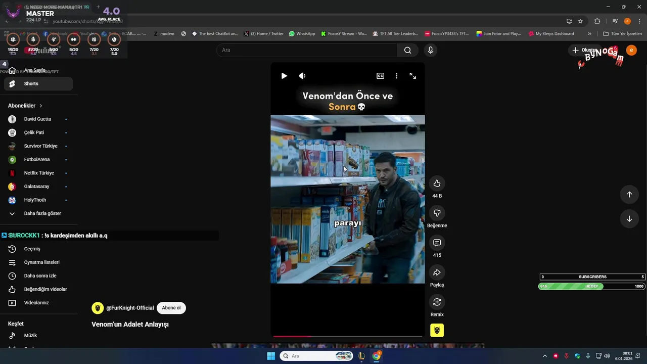
Task: Open Tüm Yer İşaretleri bookmarks folder
Action: [622, 34]
